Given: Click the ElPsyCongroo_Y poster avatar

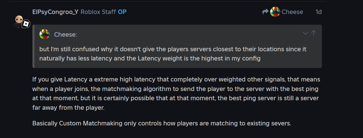Looking at the screenshot, I should pos(19,21).
